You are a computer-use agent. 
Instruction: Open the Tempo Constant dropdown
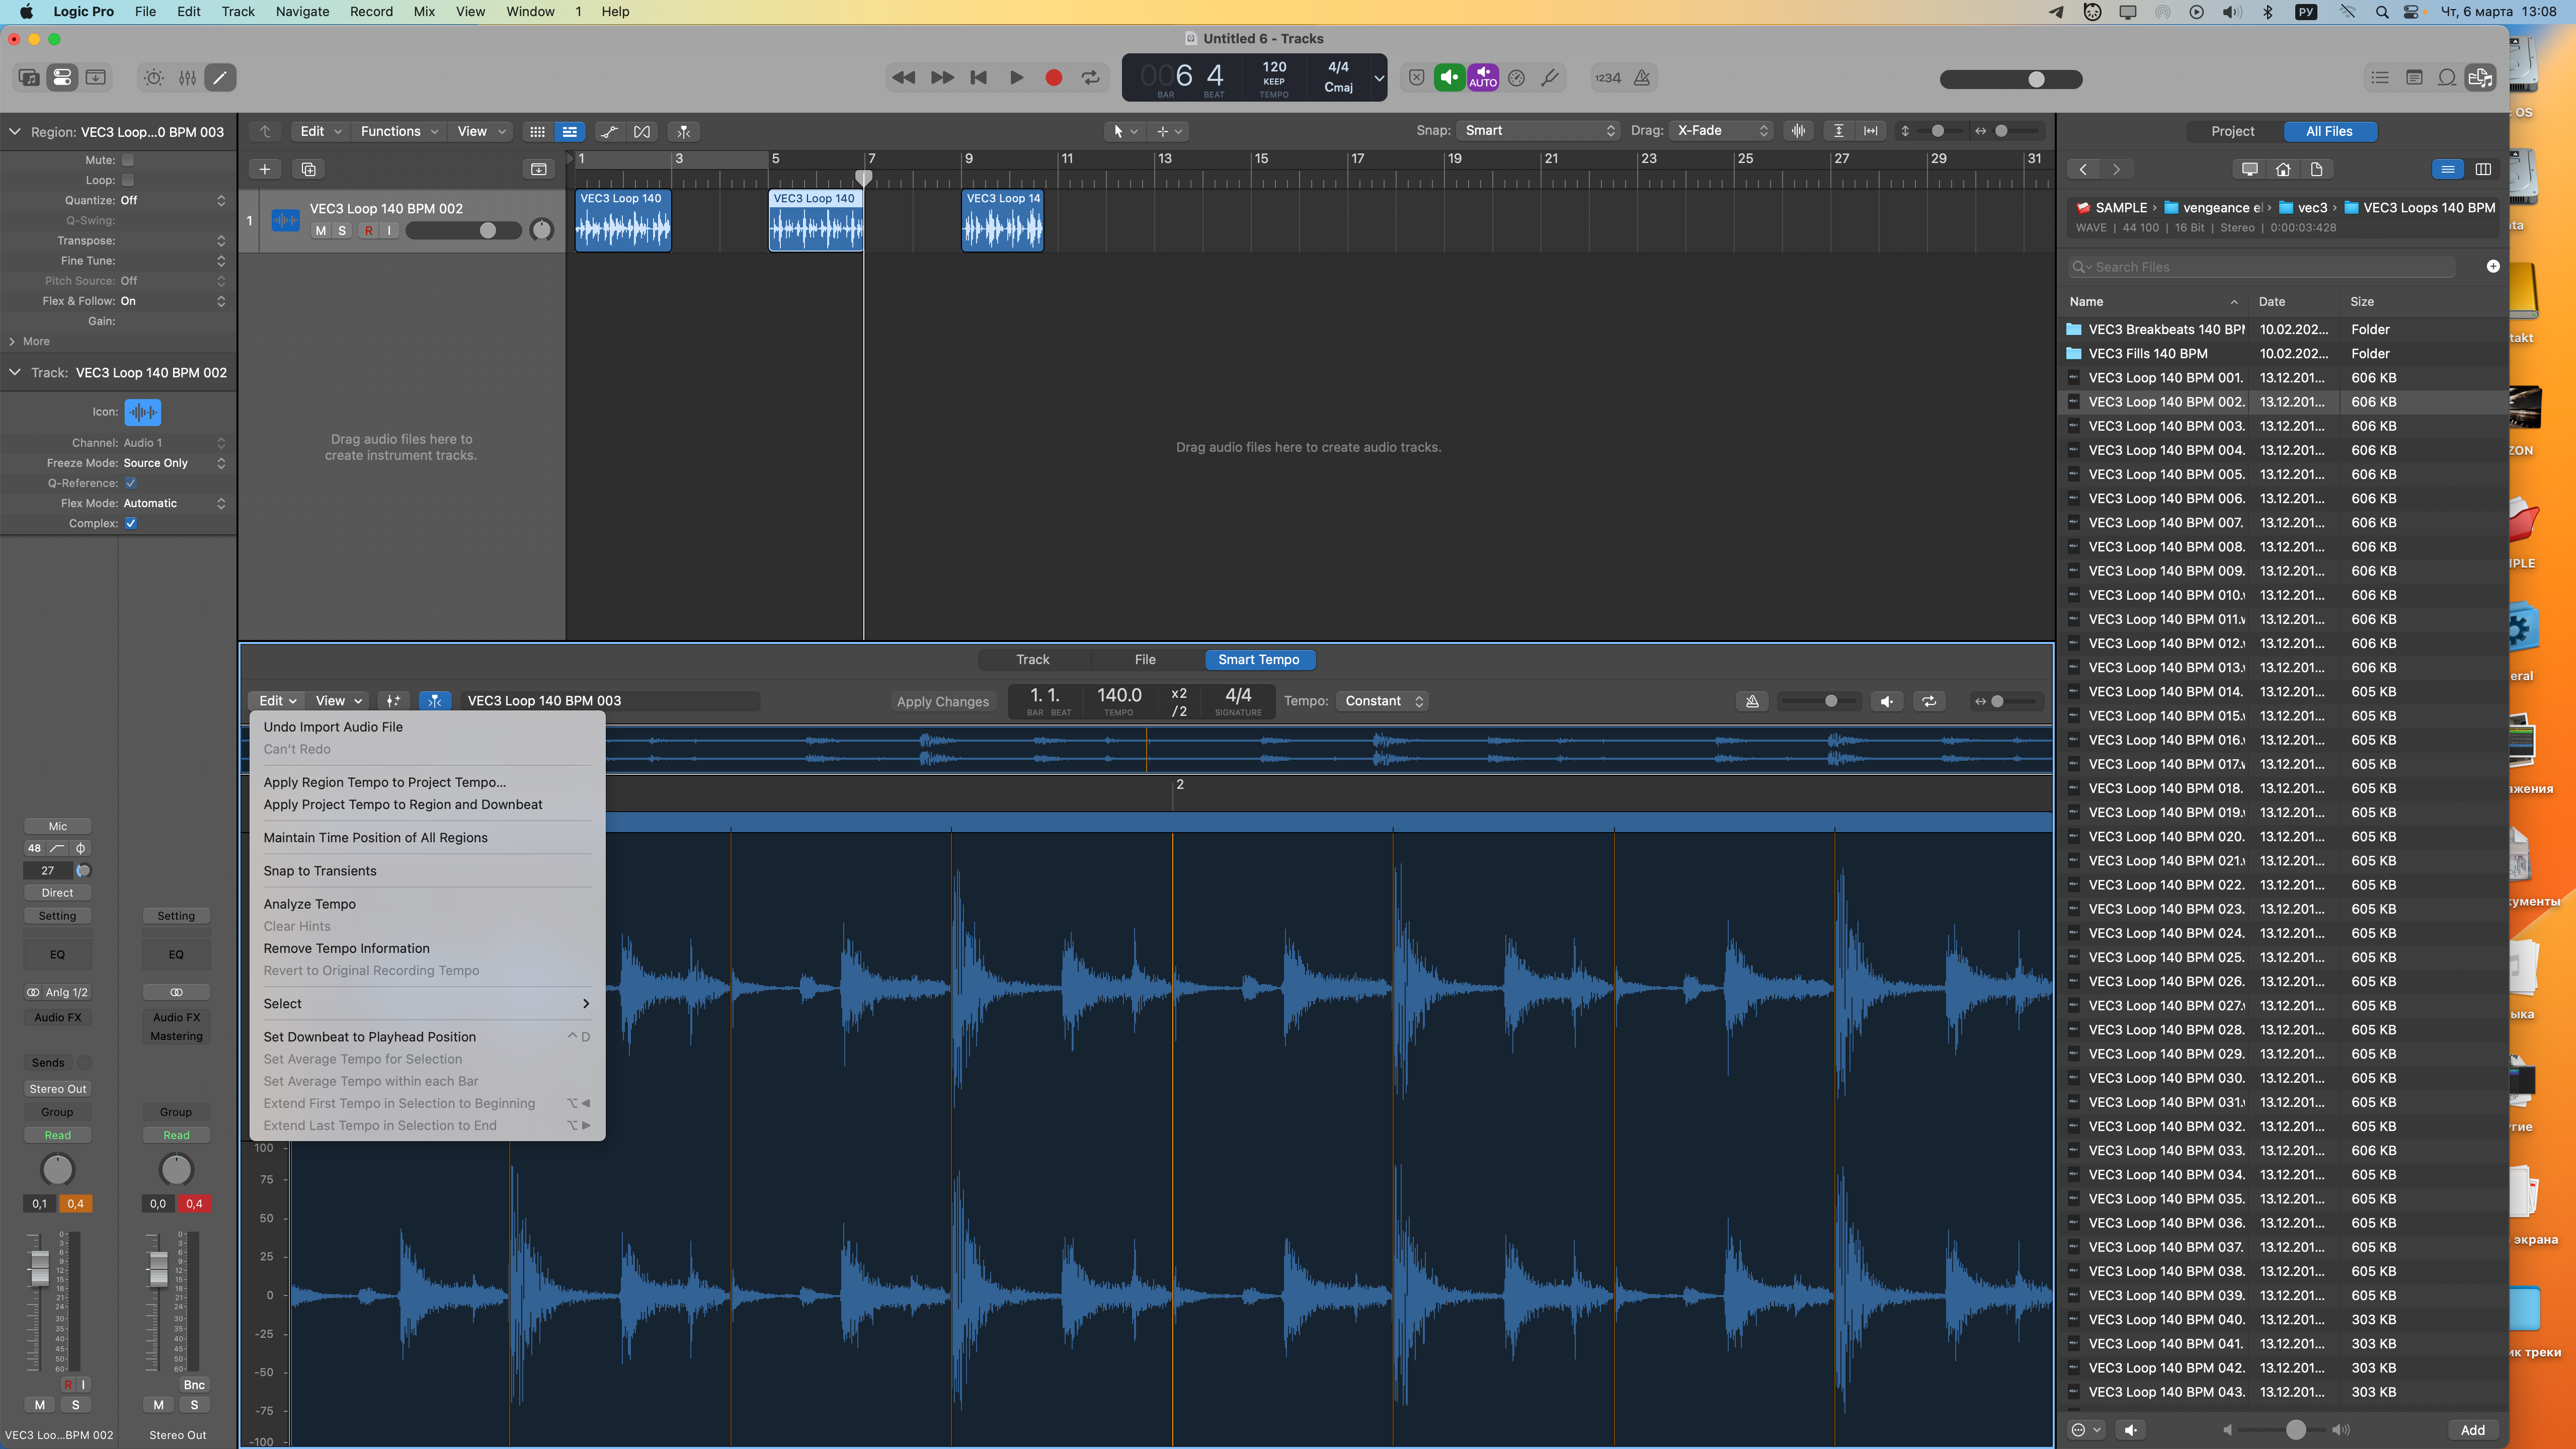click(x=1383, y=701)
